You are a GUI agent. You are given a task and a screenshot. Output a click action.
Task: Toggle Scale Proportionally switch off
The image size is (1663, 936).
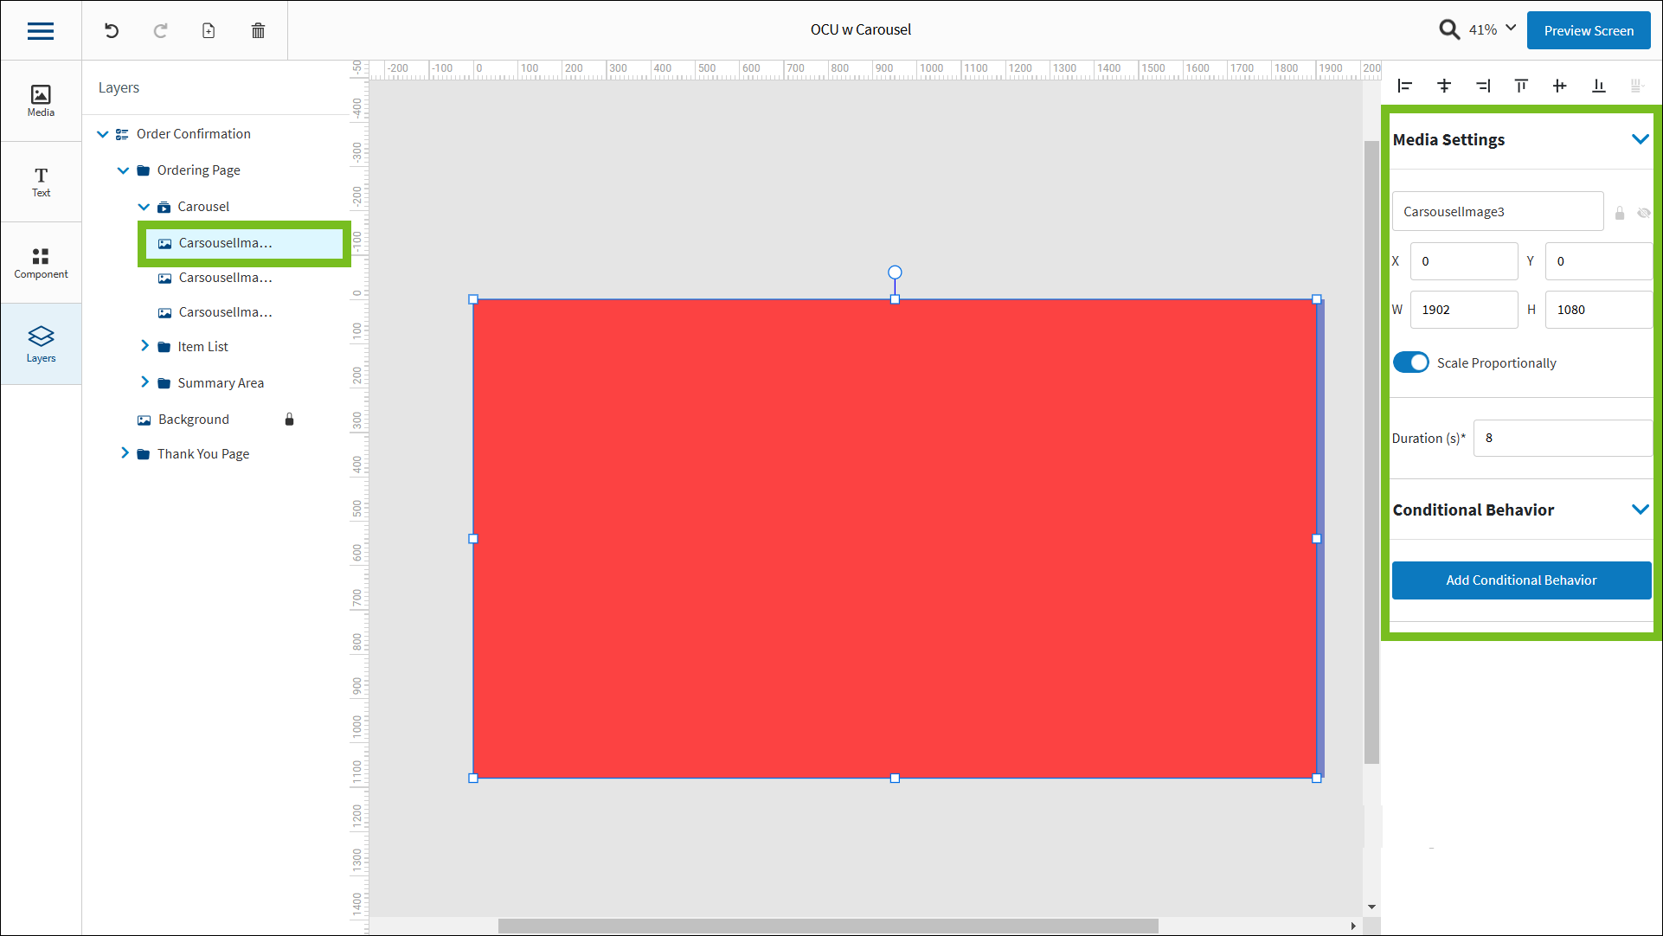click(1410, 362)
